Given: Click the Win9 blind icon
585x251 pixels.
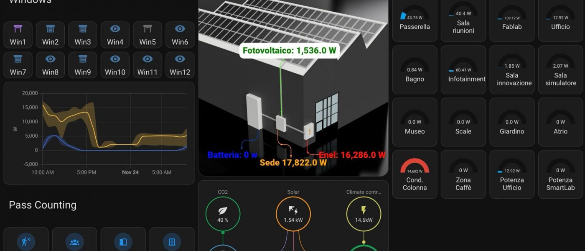Looking at the screenshot, I should point(83,59).
